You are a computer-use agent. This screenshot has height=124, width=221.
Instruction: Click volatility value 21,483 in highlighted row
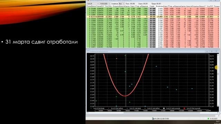(x=160, y=17)
